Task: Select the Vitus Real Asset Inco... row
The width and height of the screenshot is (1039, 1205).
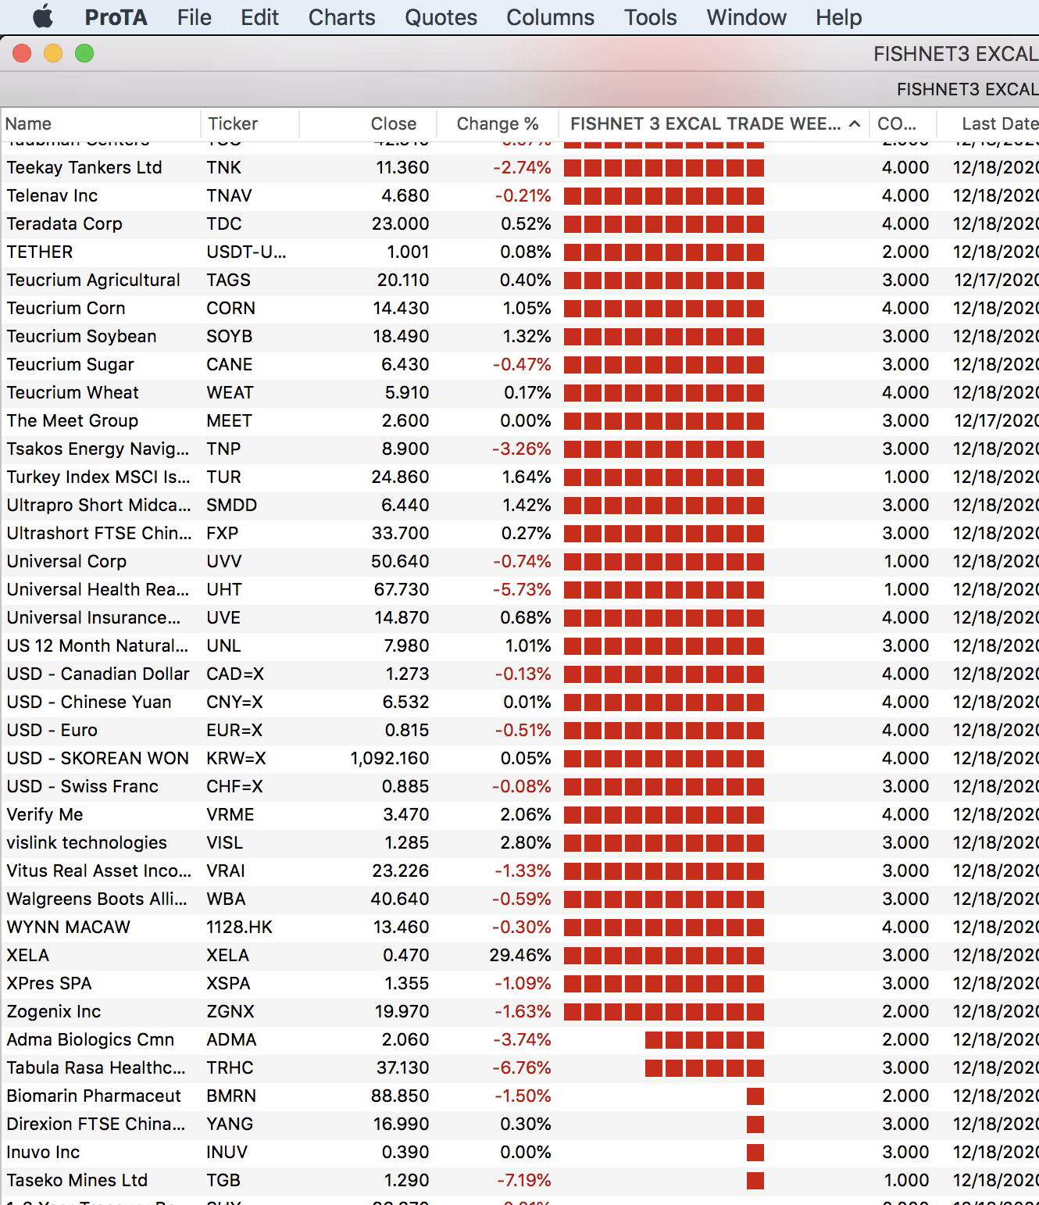Action: (519, 871)
